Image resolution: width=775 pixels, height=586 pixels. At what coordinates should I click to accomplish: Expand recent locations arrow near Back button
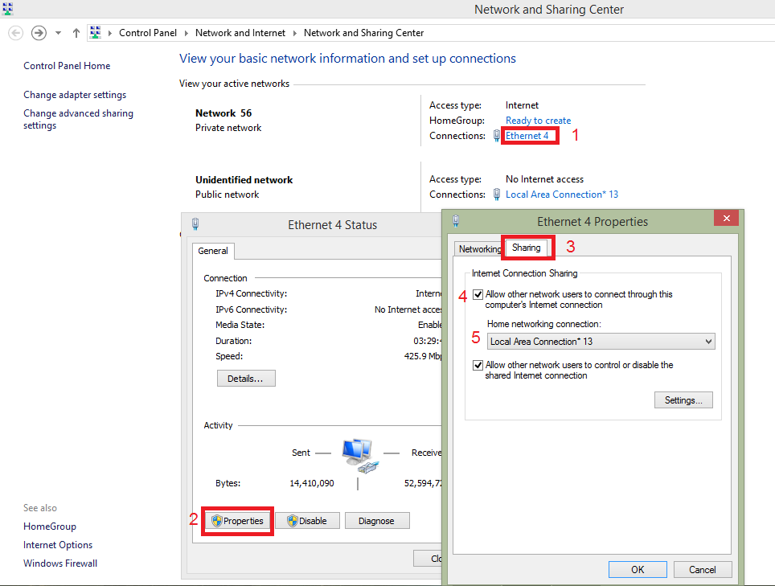click(58, 33)
